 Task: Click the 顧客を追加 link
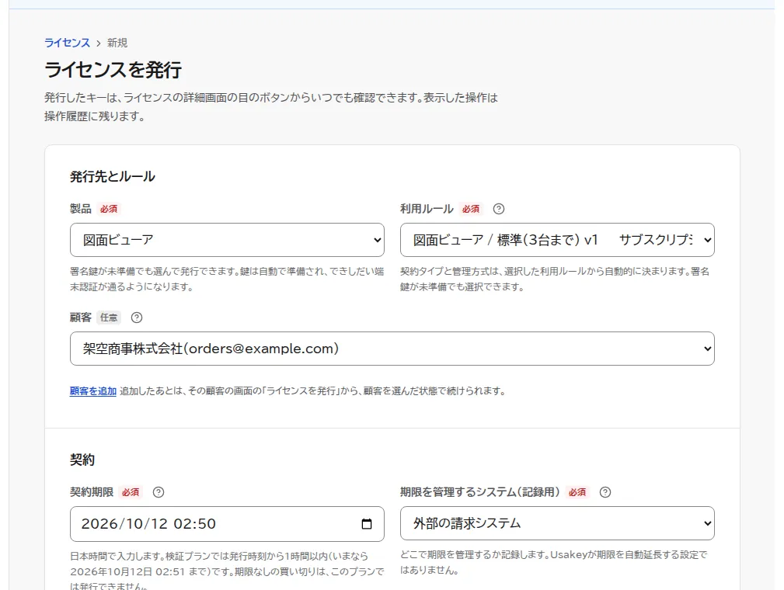93,391
